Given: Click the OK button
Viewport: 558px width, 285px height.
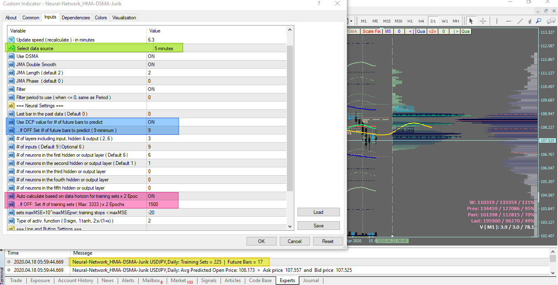Looking at the screenshot, I should click(261, 241).
